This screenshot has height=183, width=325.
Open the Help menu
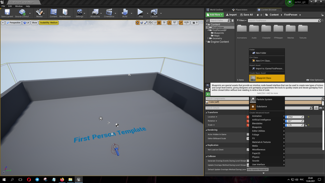[x=28, y=6]
